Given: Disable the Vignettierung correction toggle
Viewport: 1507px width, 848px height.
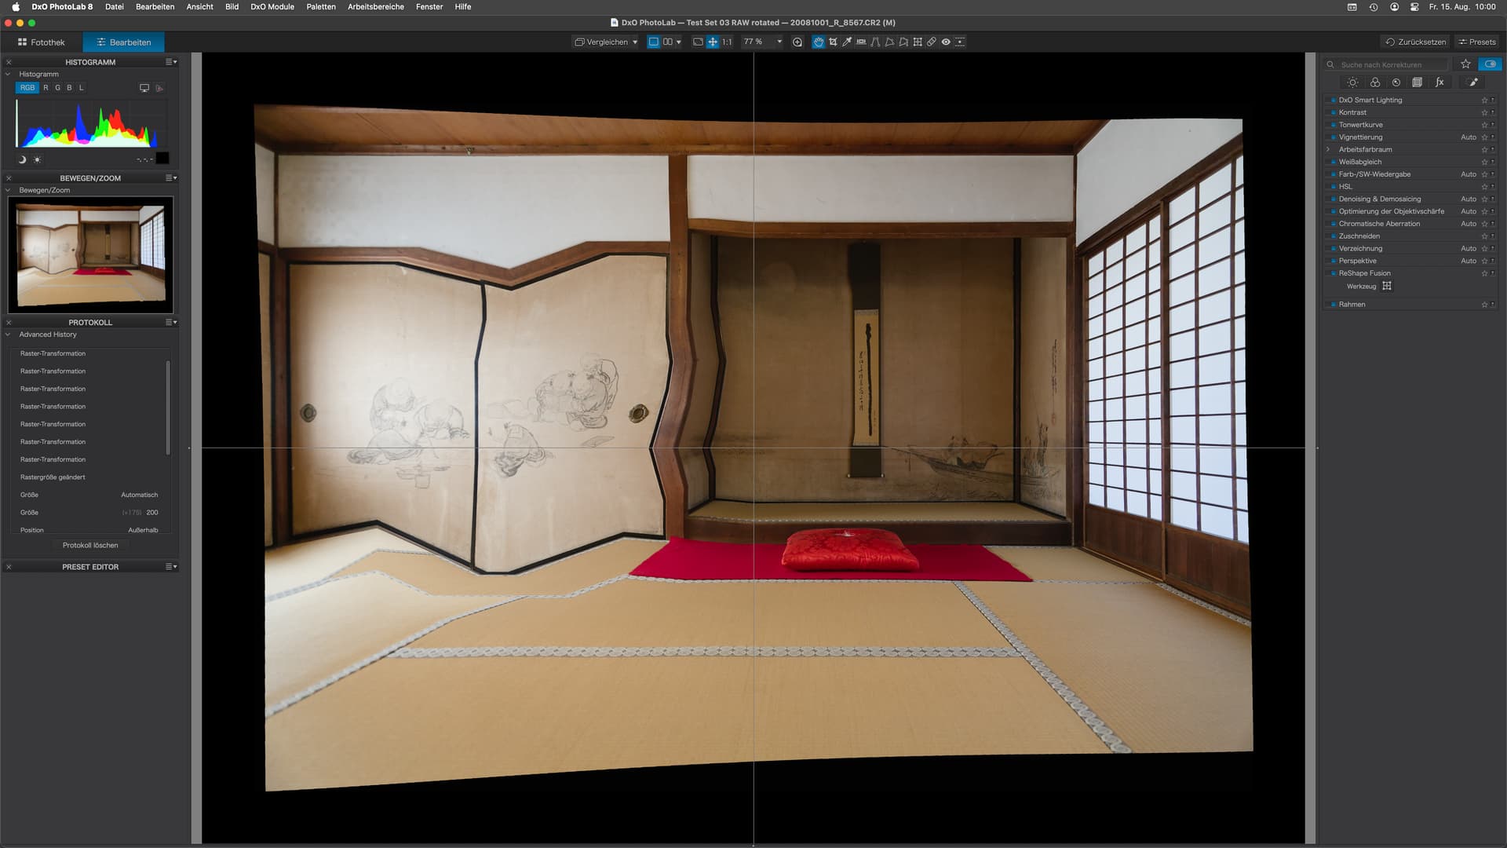Looking at the screenshot, I should (1333, 137).
